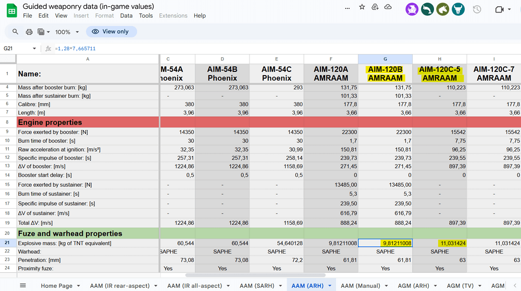Open the search menus magnifier tool
Screen dimensions: 521x291
[15, 32]
